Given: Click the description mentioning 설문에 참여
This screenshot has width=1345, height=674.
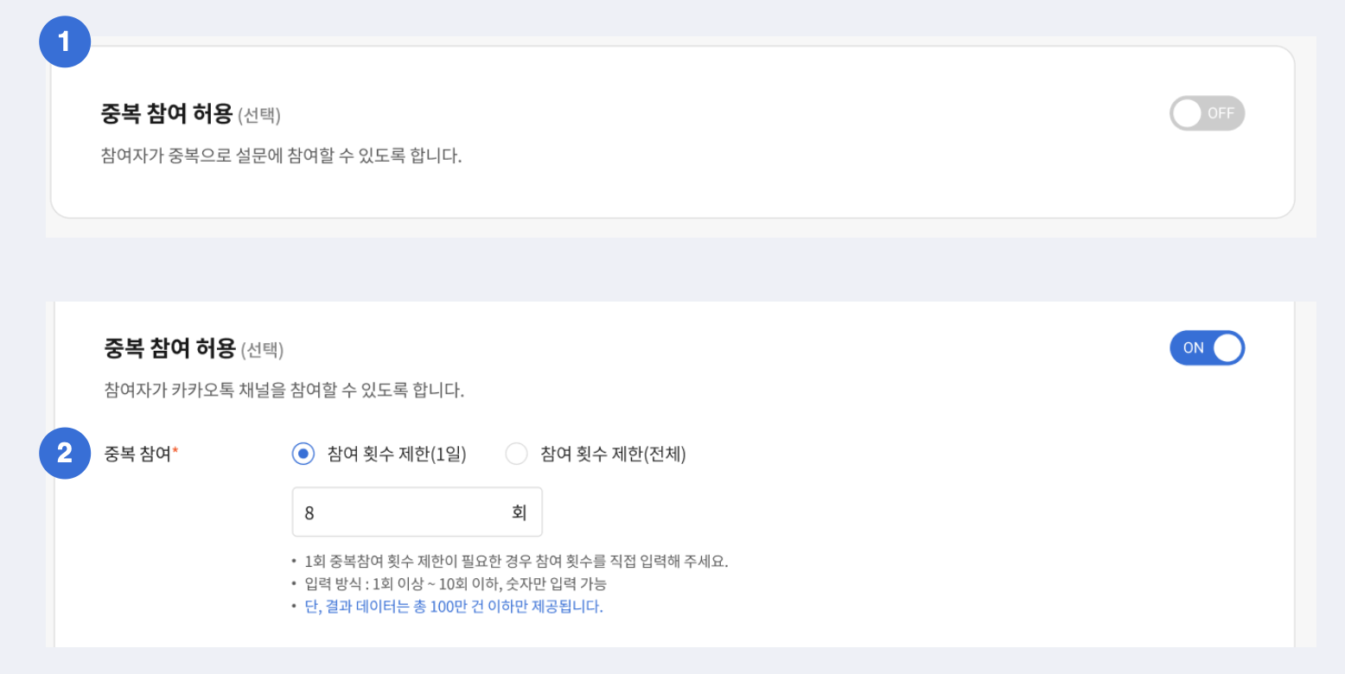Looking at the screenshot, I should coord(281,157).
